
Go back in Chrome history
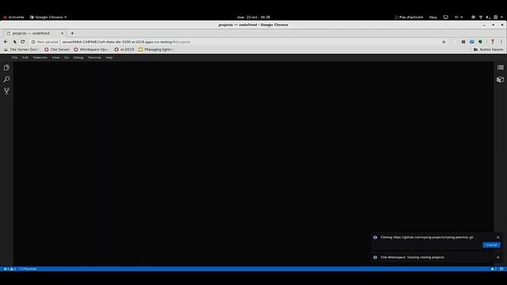tap(6, 42)
